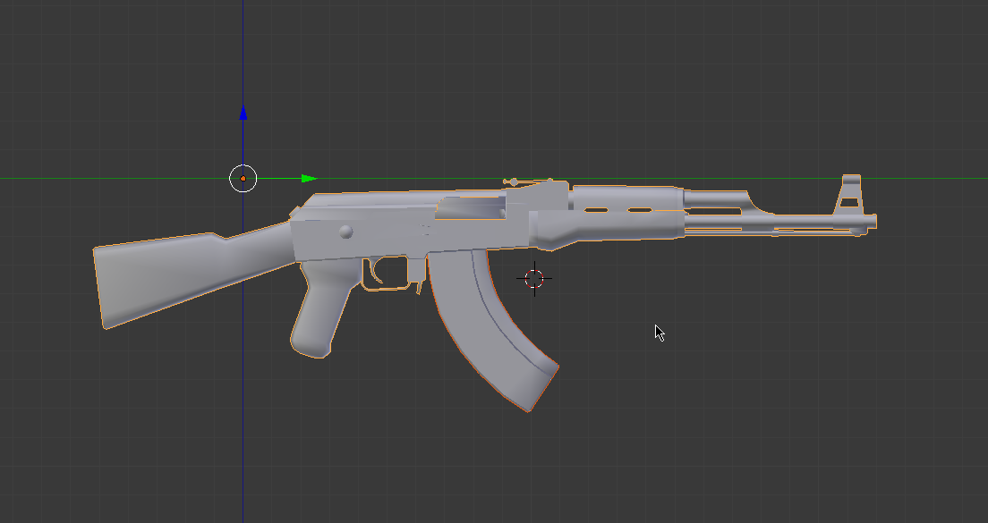Click the blue Z-axis gizmo arrow
The height and width of the screenshot is (523, 988).
243,113
